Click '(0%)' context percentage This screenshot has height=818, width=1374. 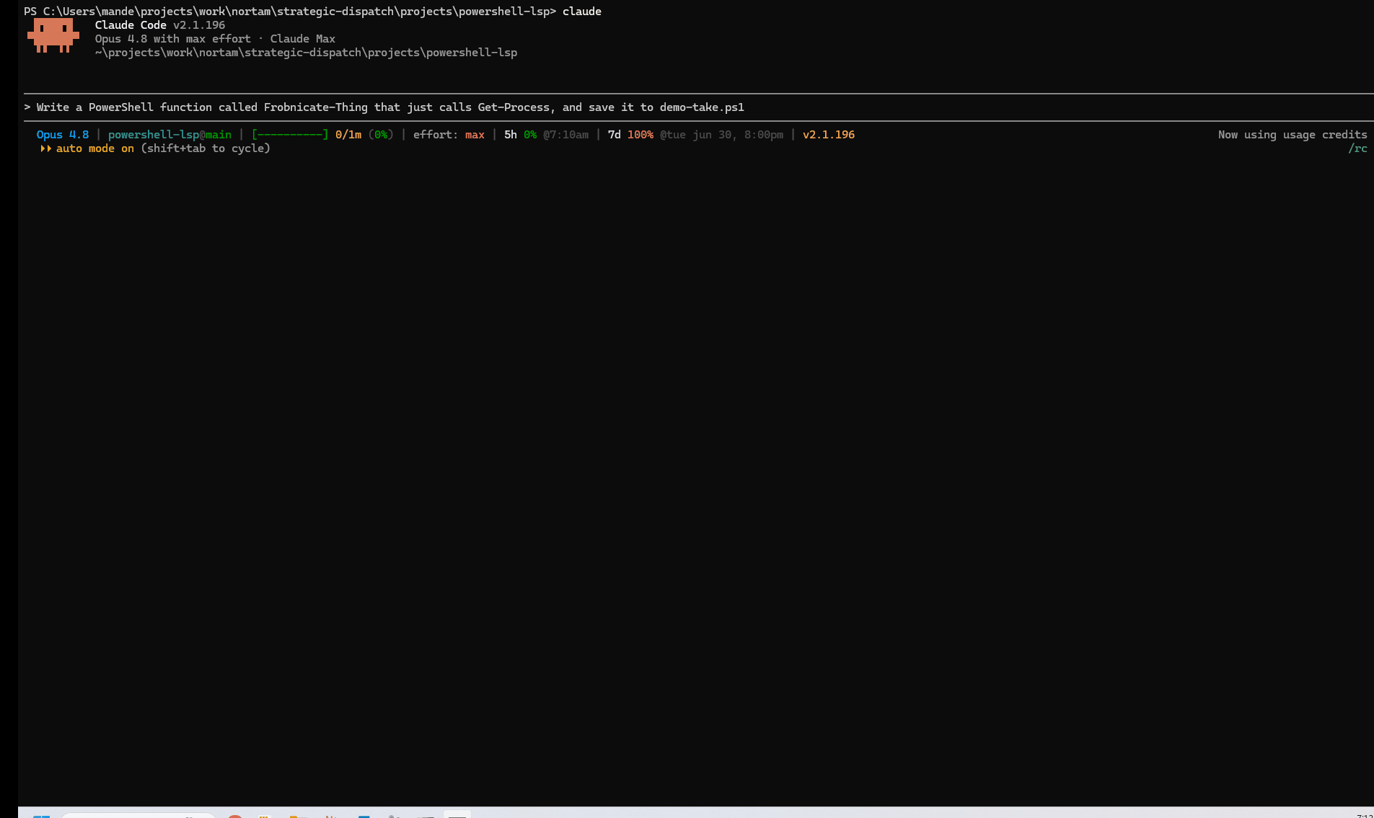[381, 135]
